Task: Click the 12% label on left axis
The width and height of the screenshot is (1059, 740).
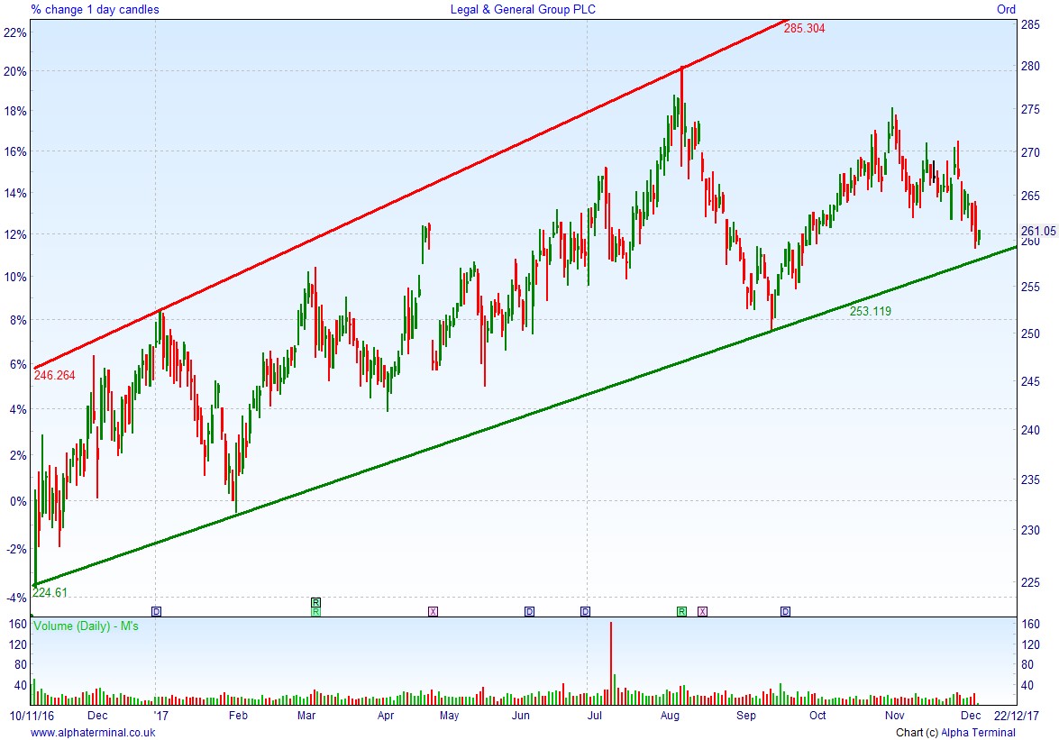Action: (x=15, y=235)
